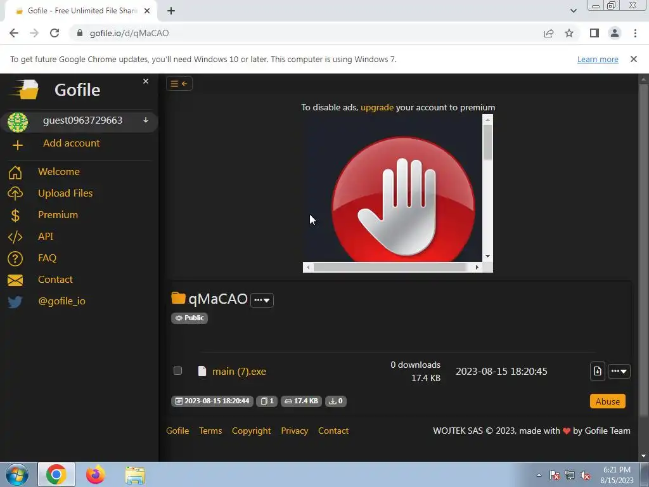Open the Premium menu item

click(58, 215)
